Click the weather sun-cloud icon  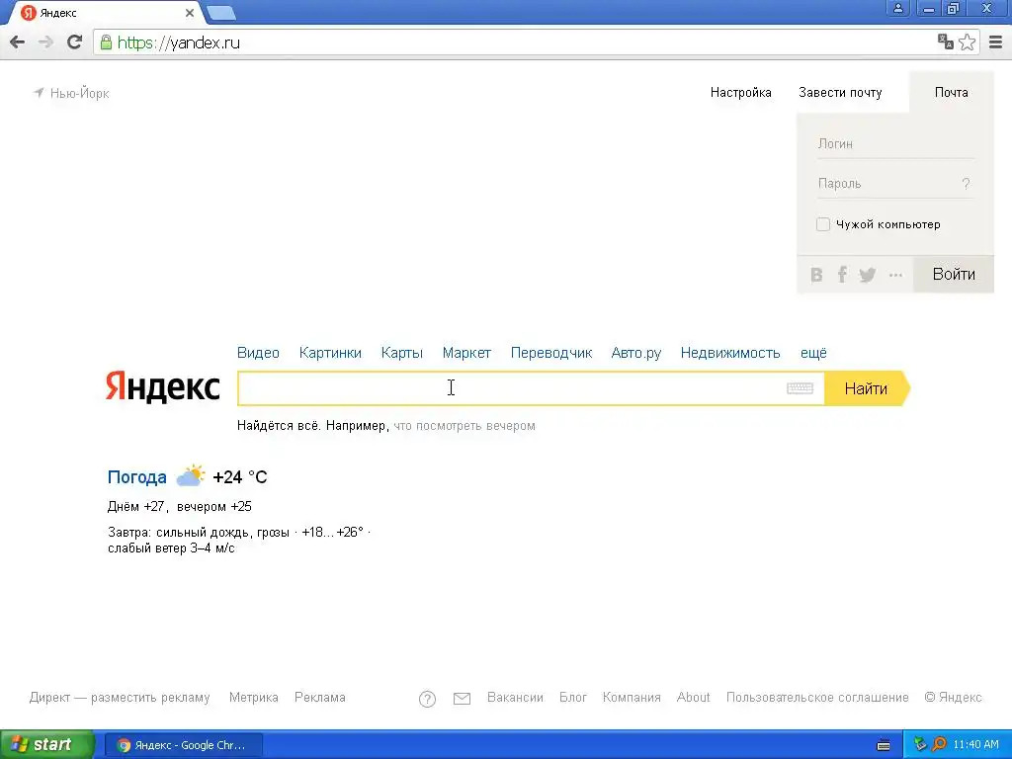tap(191, 475)
